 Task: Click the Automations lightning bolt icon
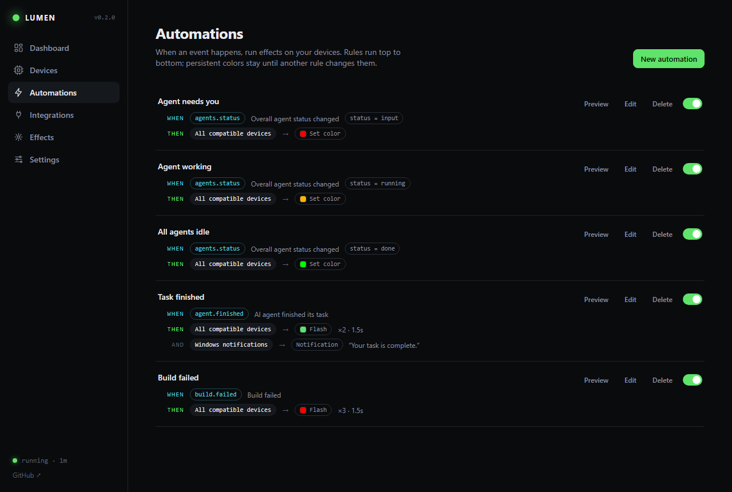point(18,93)
